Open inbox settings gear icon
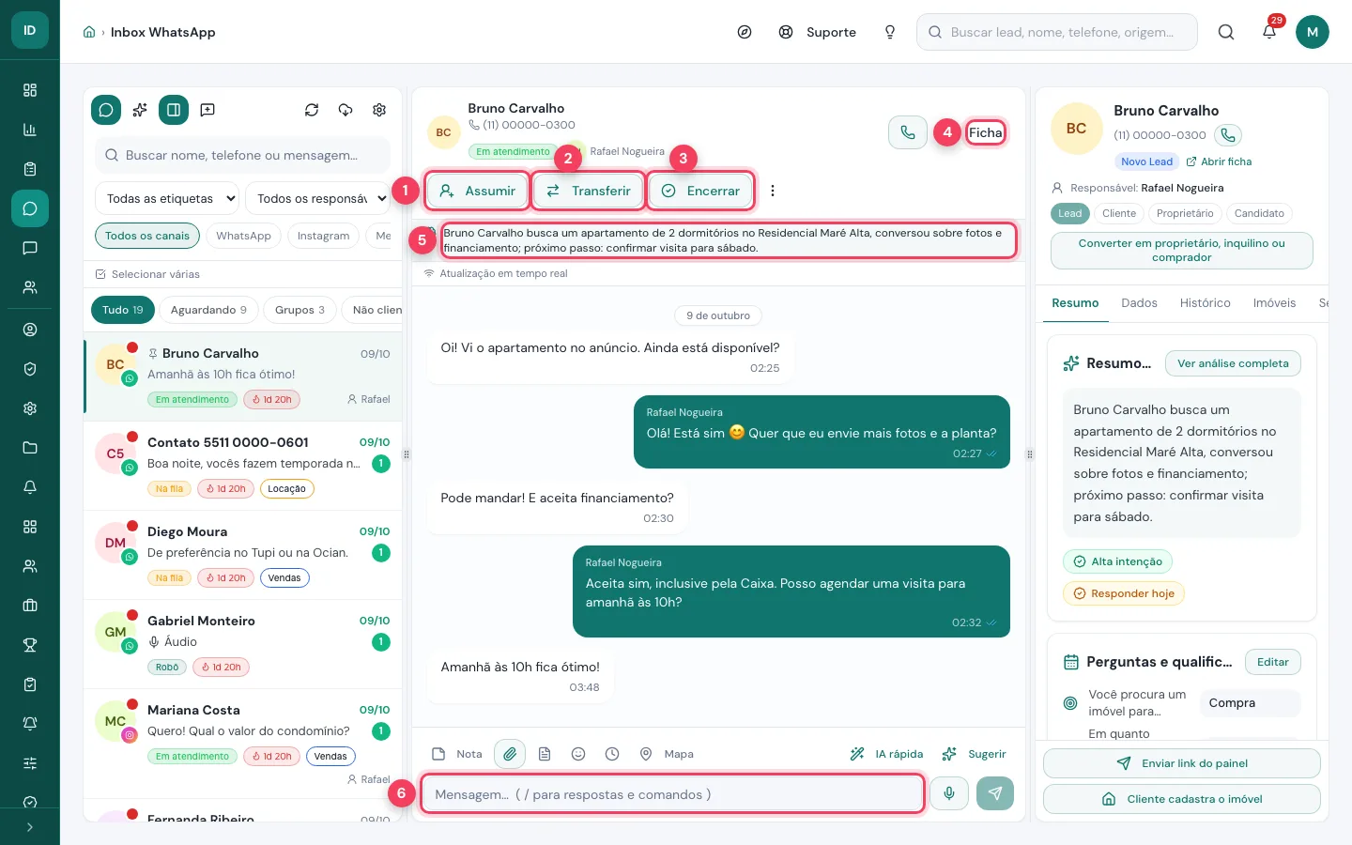Screen dimensions: 1352x845 pyautogui.click(x=379, y=110)
